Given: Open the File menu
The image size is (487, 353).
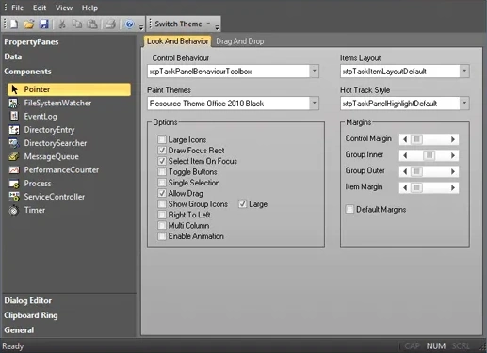Looking at the screenshot, I should coord(18,8).
